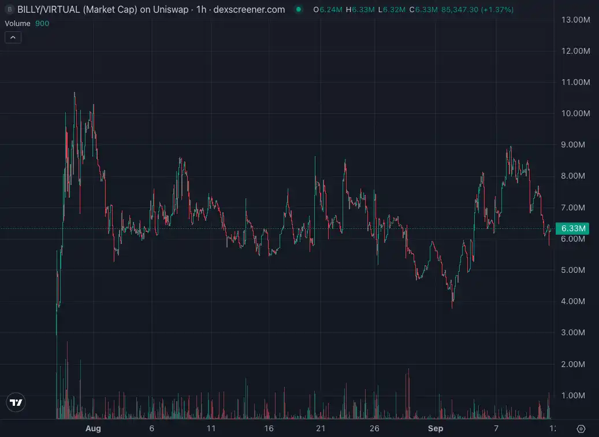599x437 pixels.
Task: Open chart settings gear icon
Action: pyautogui.click(x=581, y=428)
